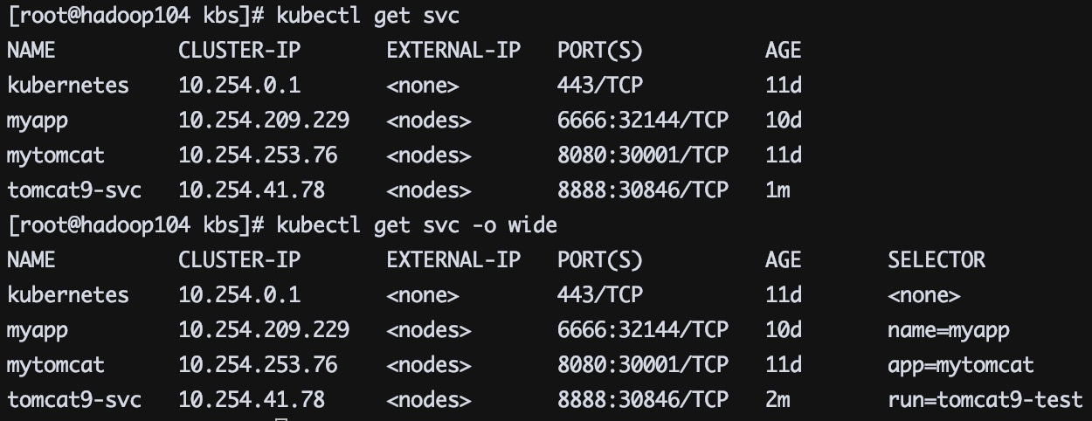Image resolution: width=1092 pixels, height=421 pixels.
Task: Click the 2m age value
Action: click(778, 400)
